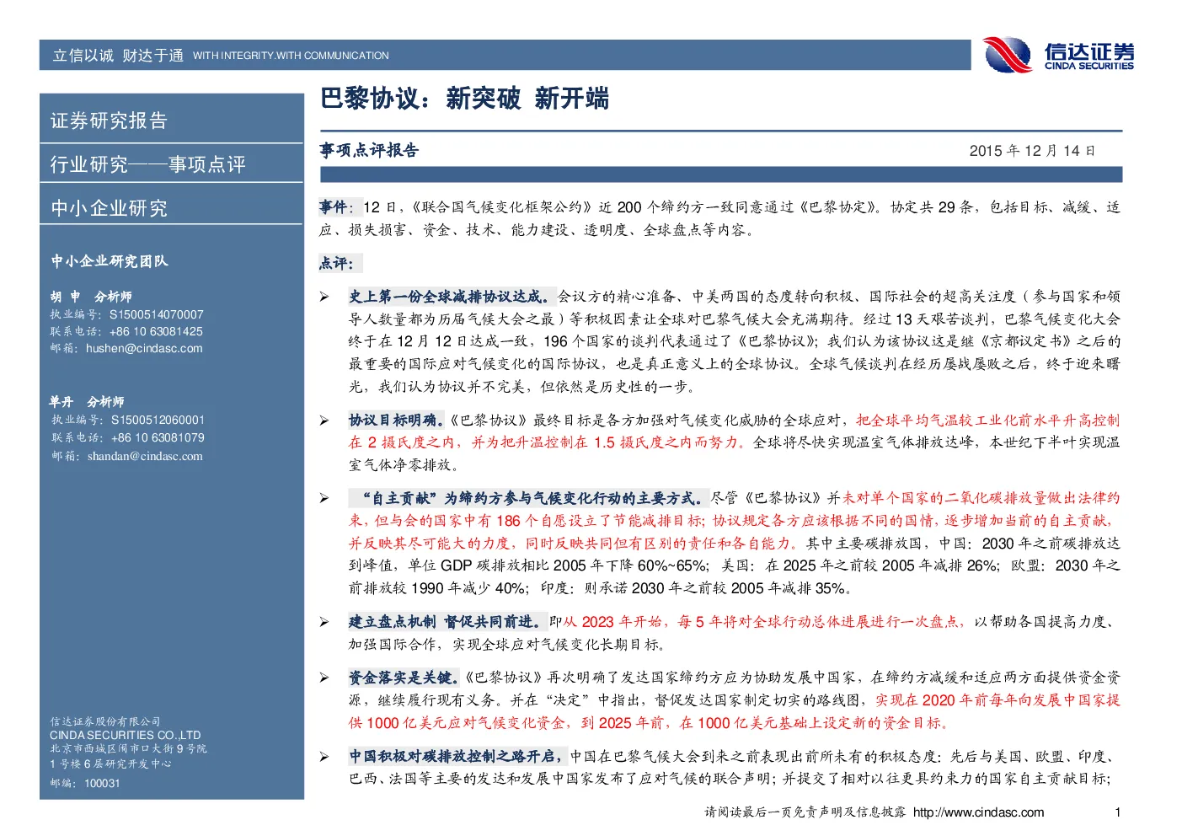Click the 中小企业研究 sidebar heading
Image resolution: width=1182 pixels, height=836 pixels.
coord(109,208)
